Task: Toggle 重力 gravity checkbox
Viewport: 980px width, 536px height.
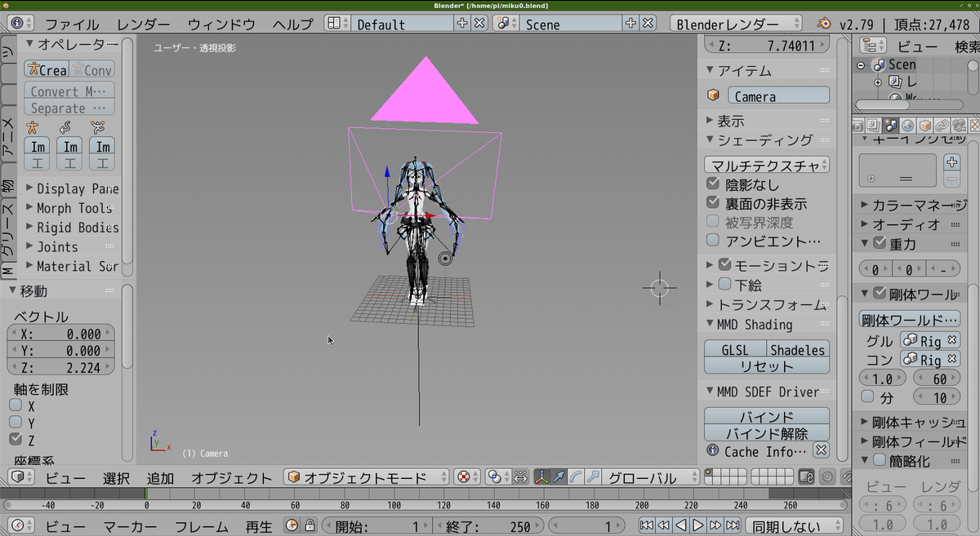Action: pos(880,243)
